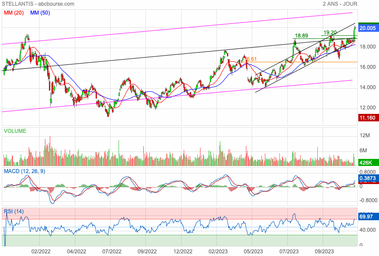Click the 07/2023 date axis label
This screenshot has height=256, width=379.
tap(289, 252)
